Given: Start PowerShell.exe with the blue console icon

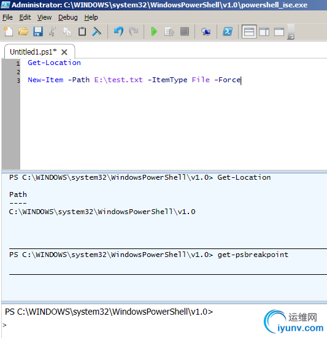Looking at the screenshot, I should 228,32.
